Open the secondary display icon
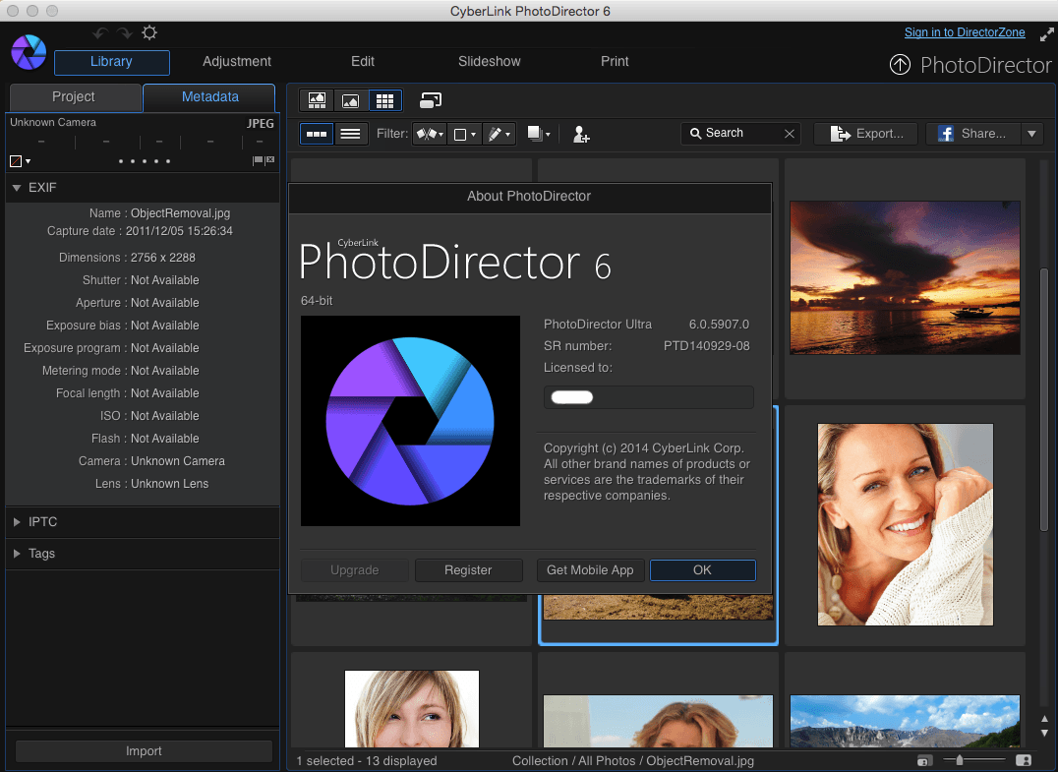 click(431, 100)
